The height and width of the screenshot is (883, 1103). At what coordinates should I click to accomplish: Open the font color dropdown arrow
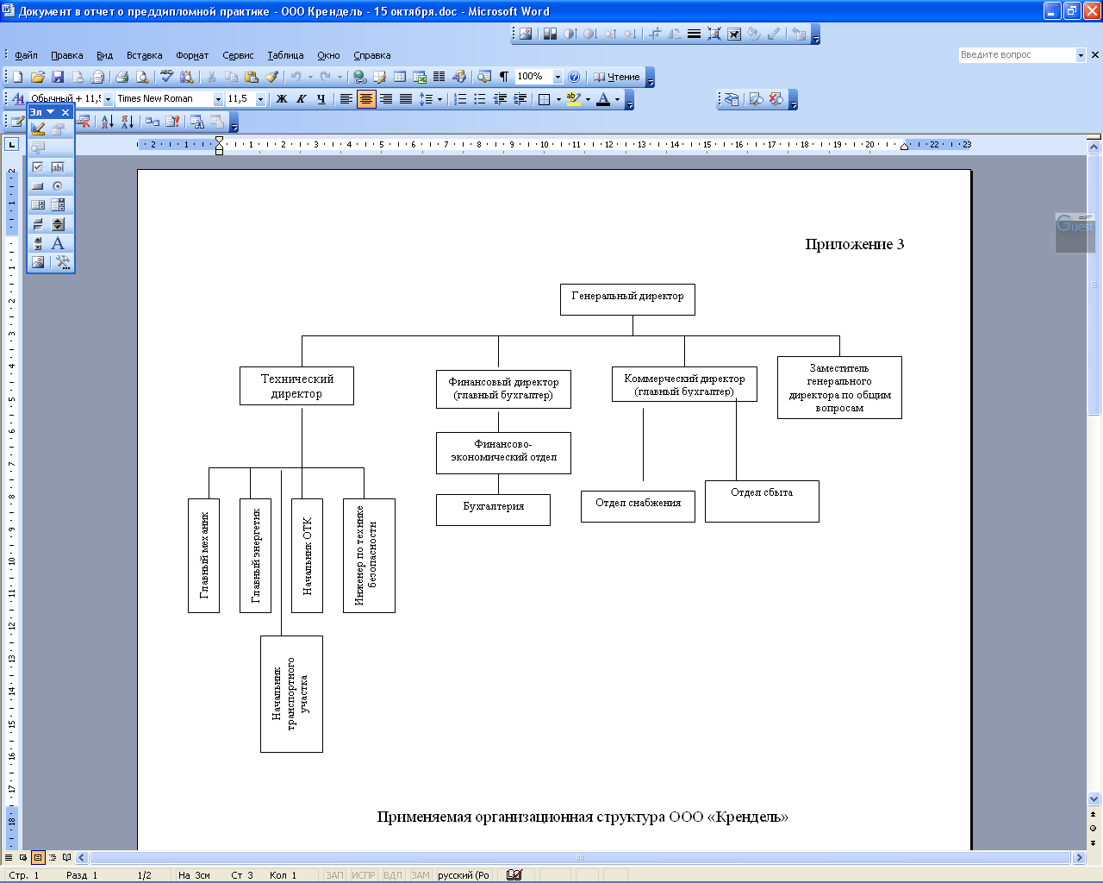coord(617,99)
